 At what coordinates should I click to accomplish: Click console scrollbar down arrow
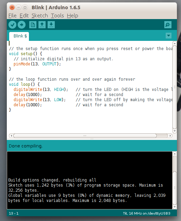175,207
